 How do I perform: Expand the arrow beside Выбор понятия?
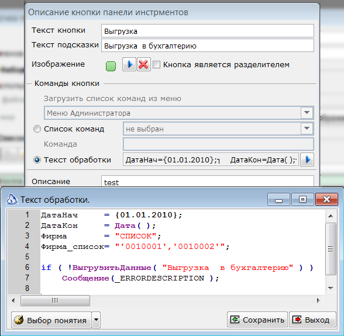pyautogui.click(x=96, y=320)
